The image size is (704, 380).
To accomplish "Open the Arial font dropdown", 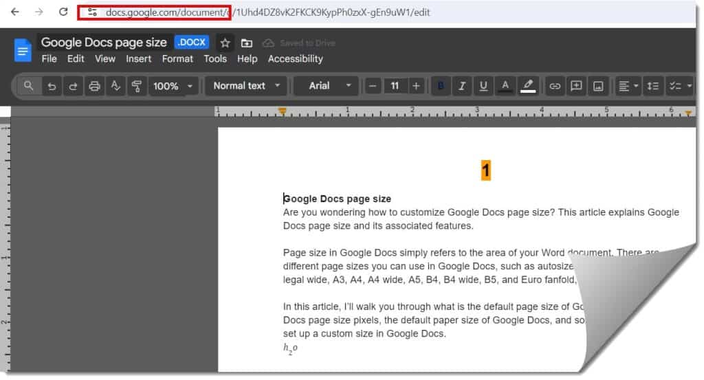I will (x=327, y=86).
